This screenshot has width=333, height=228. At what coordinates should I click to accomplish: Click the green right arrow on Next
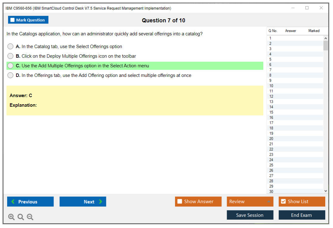(x=101, y=202)
